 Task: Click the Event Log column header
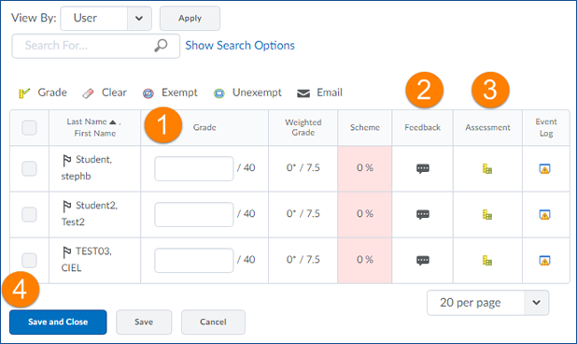click(546, 127)
